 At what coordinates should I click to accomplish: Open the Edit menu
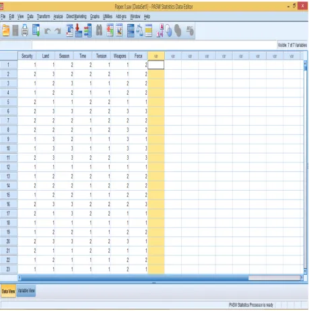point(11,16)
